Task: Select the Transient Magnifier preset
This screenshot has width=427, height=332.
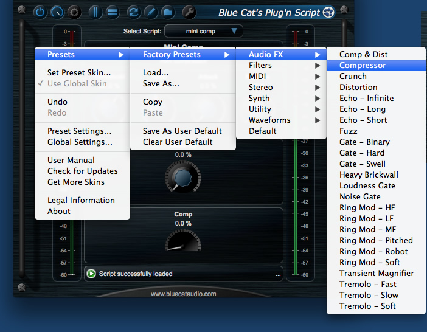Action: pos(376,273)
